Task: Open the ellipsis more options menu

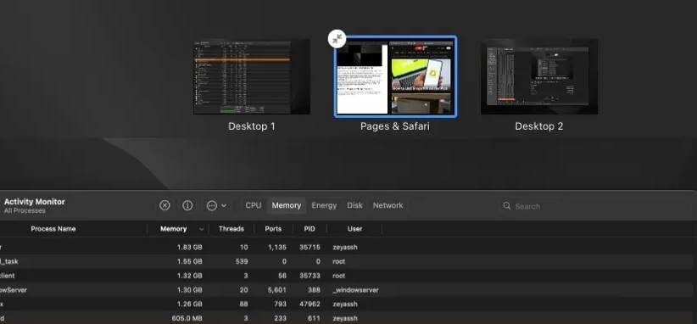Action: (x=212, y=205)
